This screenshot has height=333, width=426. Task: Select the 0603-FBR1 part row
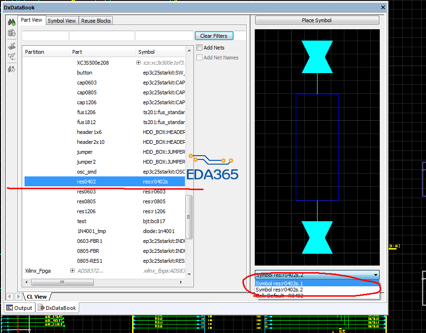105,241
